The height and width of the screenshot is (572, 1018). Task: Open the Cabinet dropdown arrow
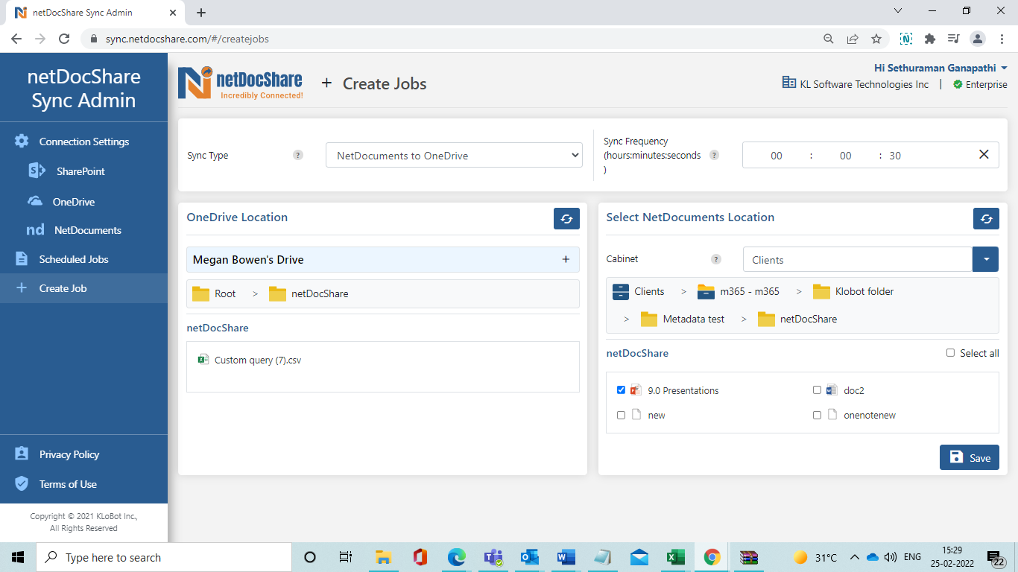pos(985,259)
